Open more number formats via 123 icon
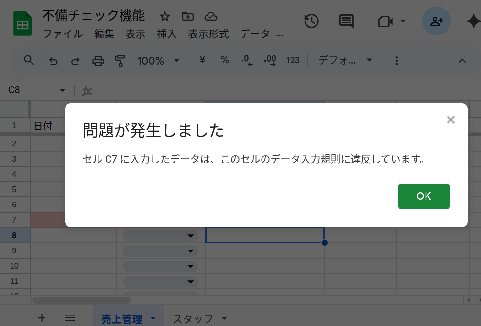Screen dimensions: 481x326 293,61
